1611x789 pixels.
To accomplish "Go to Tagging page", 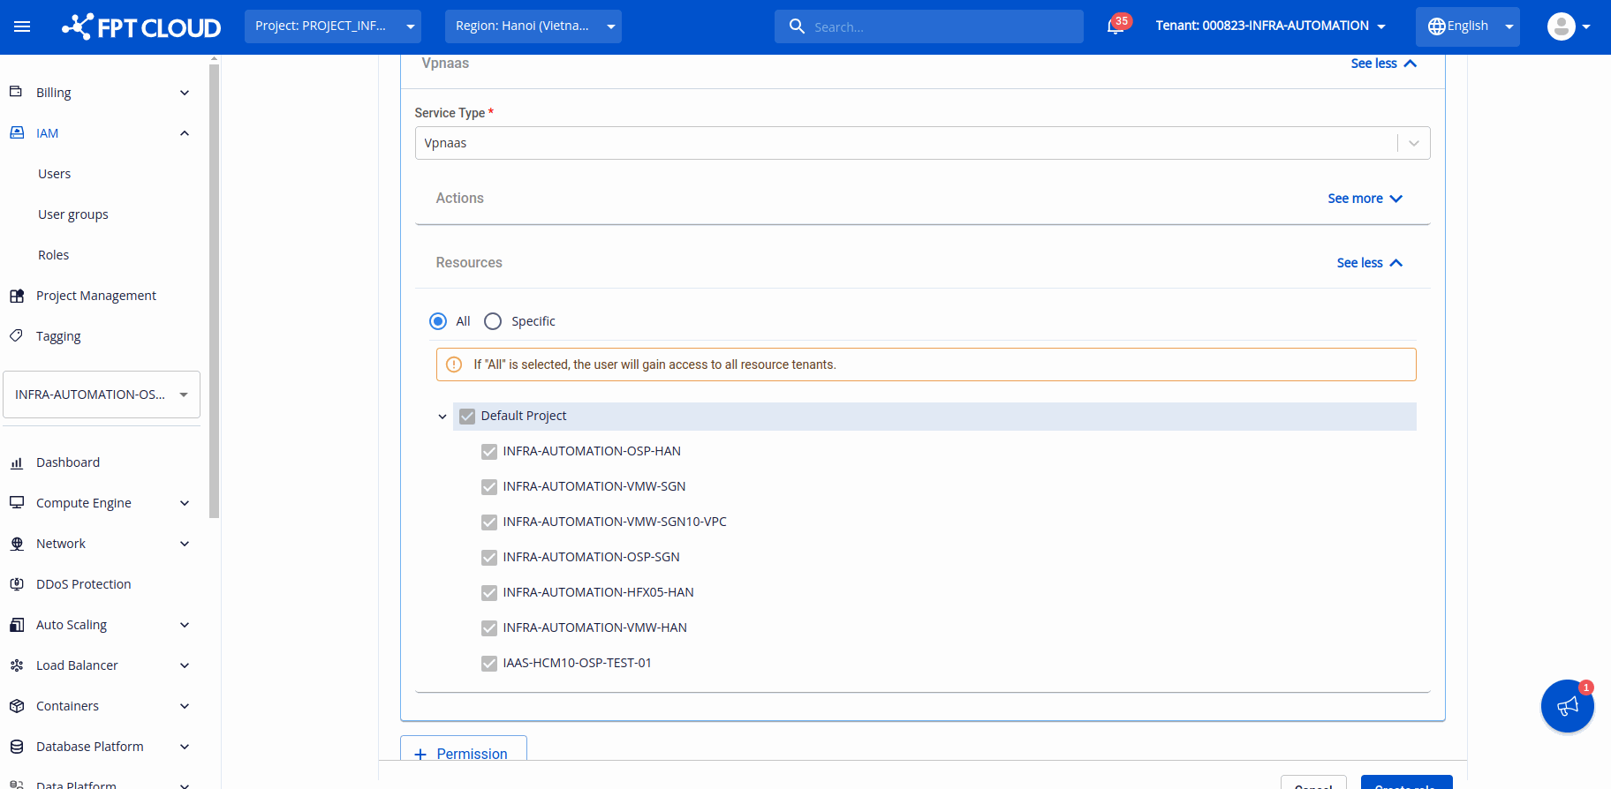I will [58, 336].
